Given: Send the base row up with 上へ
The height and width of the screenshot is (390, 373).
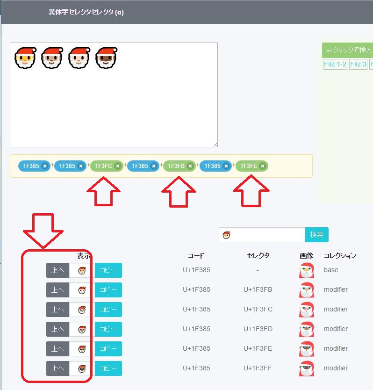Looking at the screenshot, I should (x=57, y=270).
